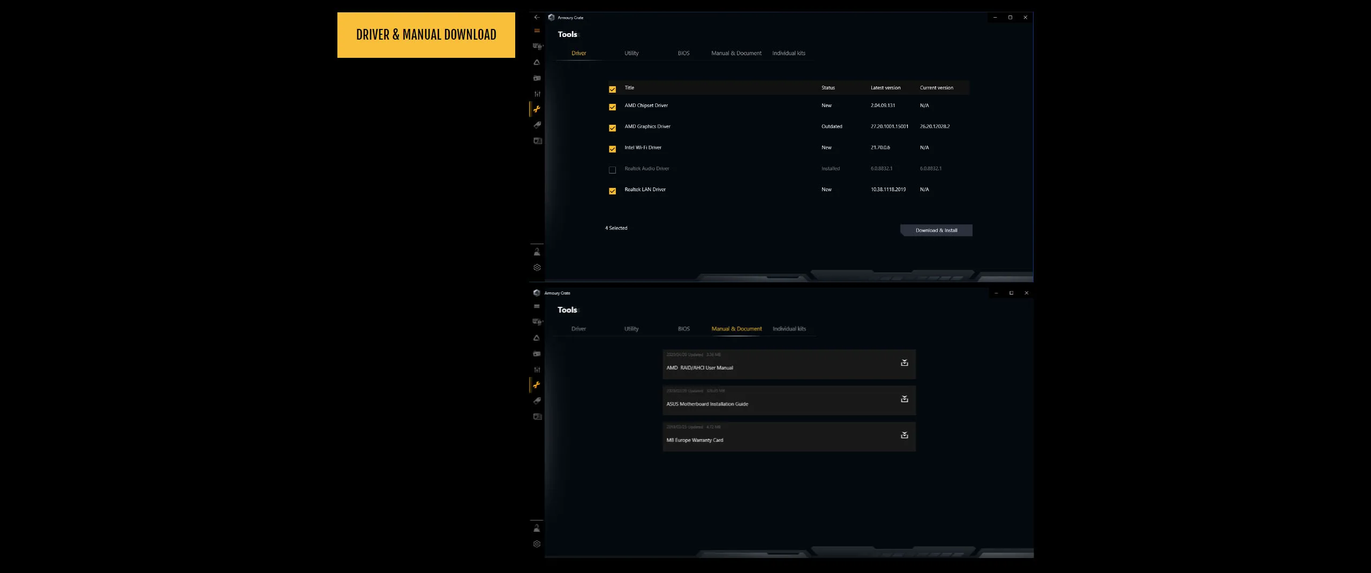
Task: Open the user profile icon in the Driver window
Action: 537,252
